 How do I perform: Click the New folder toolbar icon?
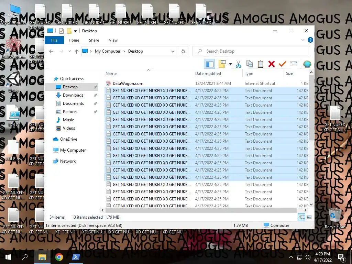point(222,64)
